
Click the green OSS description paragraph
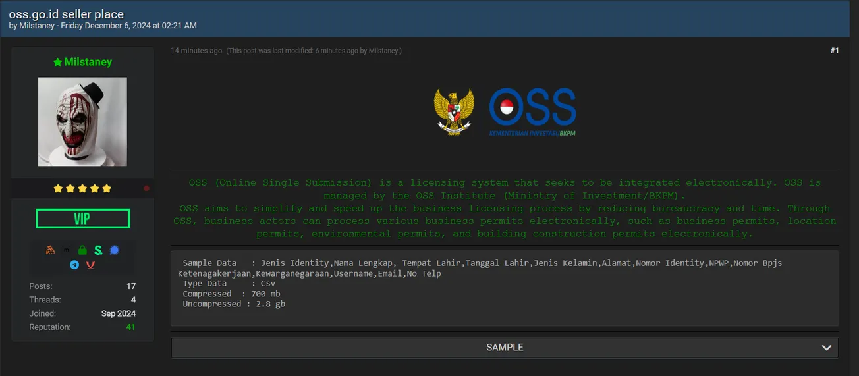pyautogui.click(x=505, y=208)
